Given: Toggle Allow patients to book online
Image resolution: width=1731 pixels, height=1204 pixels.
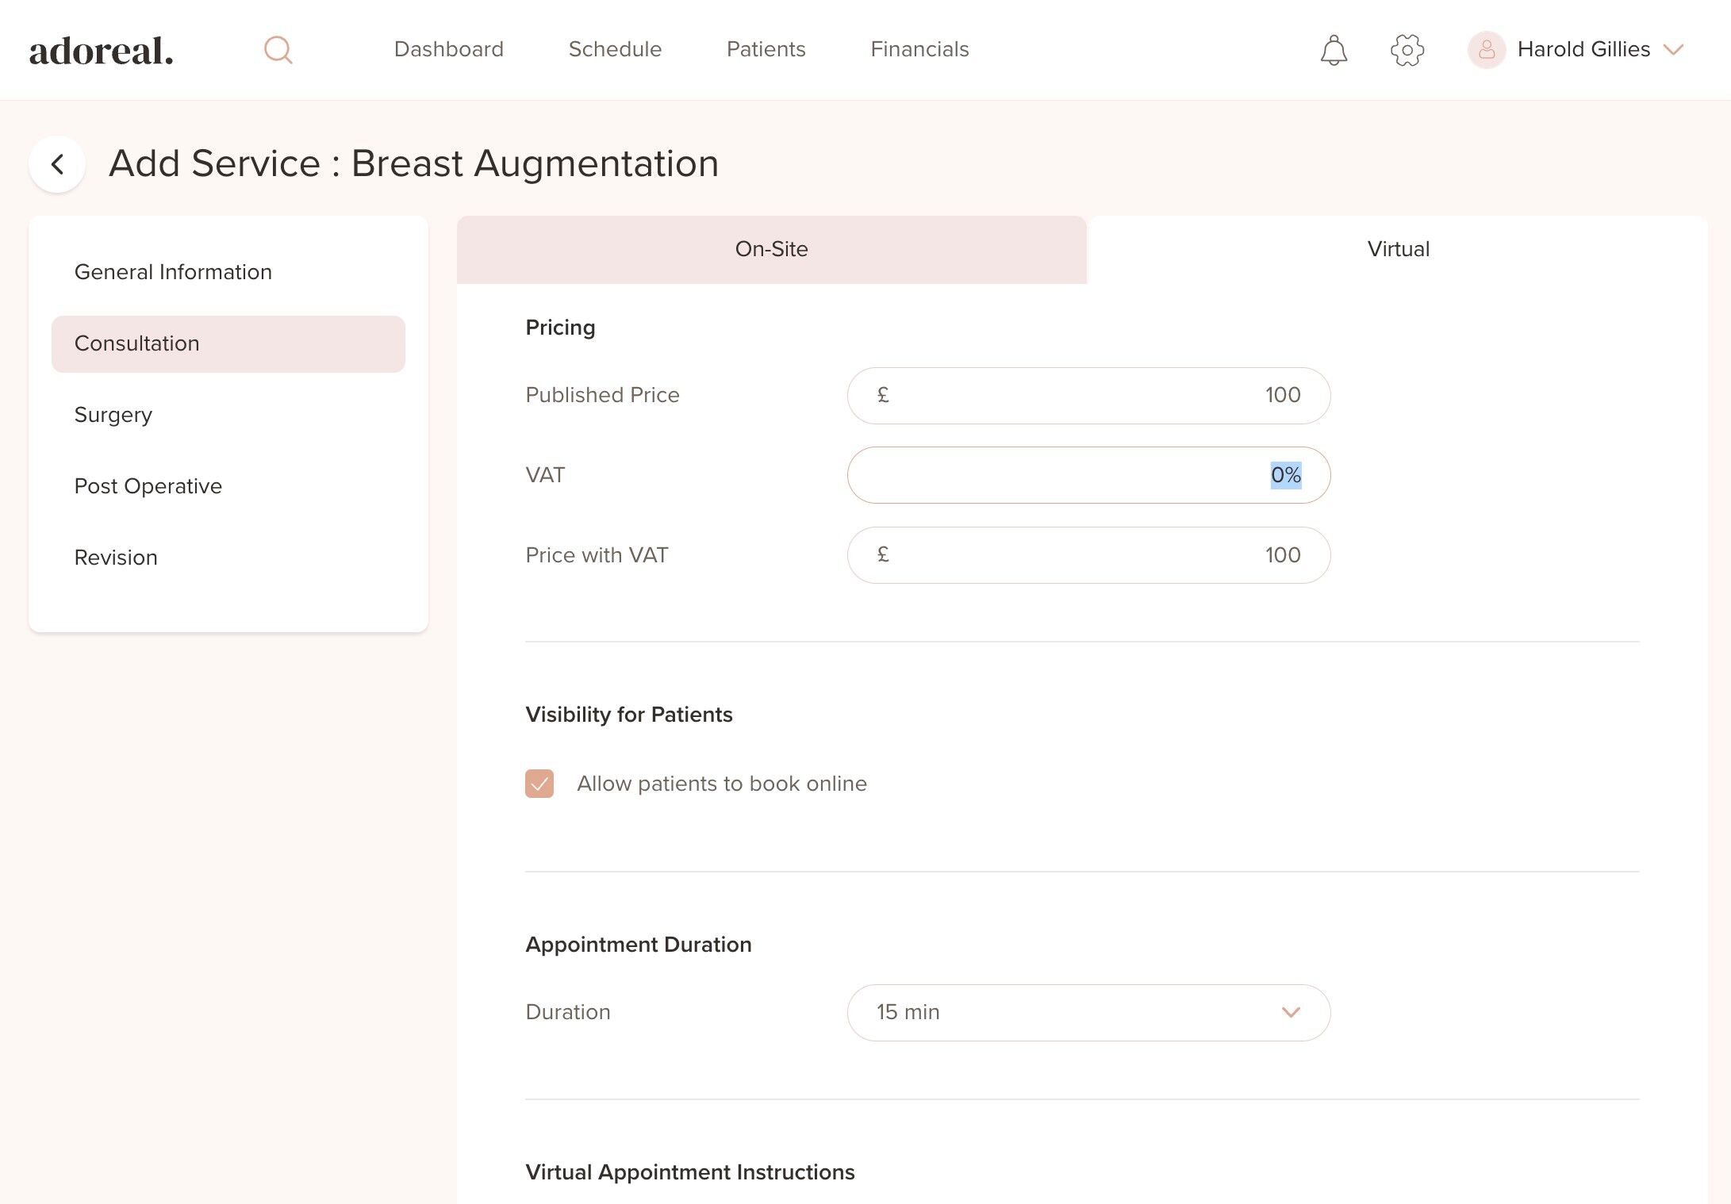Looking at the screenshot, I should 539,784.
